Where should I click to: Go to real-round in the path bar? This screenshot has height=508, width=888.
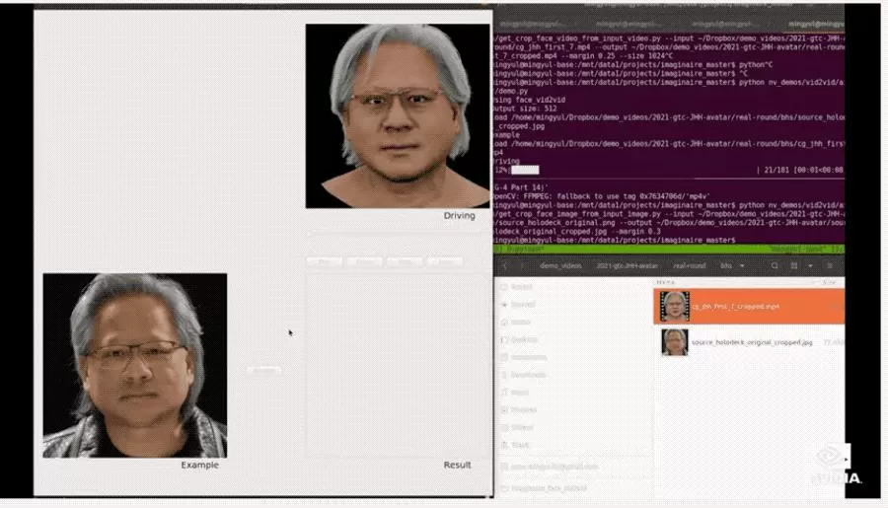[690, 265]
